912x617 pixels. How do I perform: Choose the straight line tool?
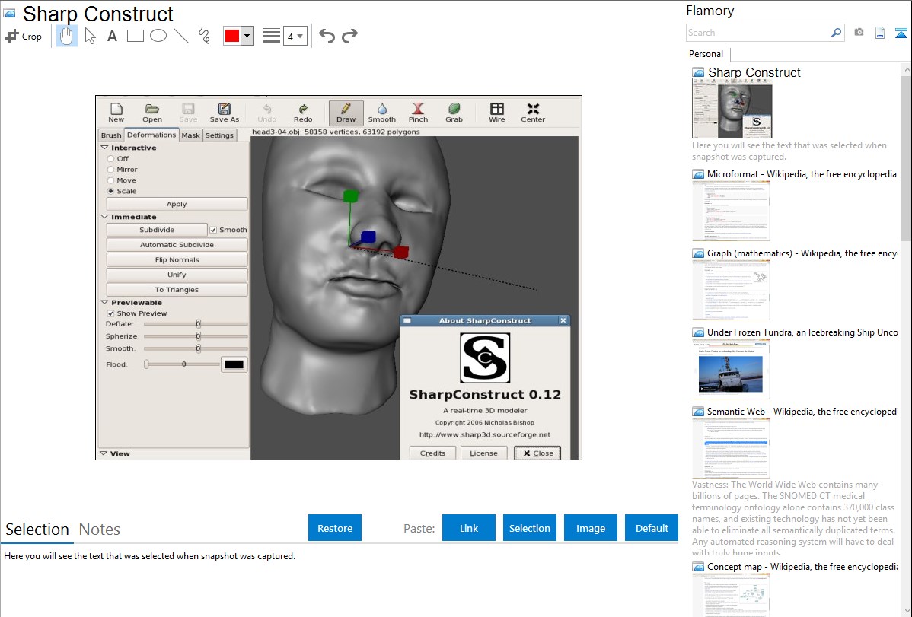[181, 36]
